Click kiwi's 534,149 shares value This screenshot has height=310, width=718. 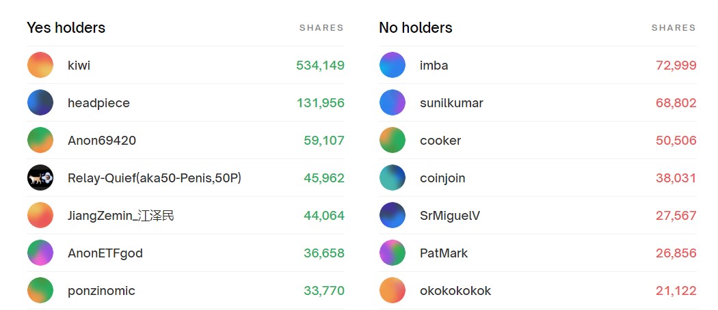point(320,66)
